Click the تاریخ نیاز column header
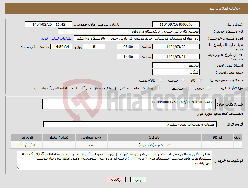 26,137
